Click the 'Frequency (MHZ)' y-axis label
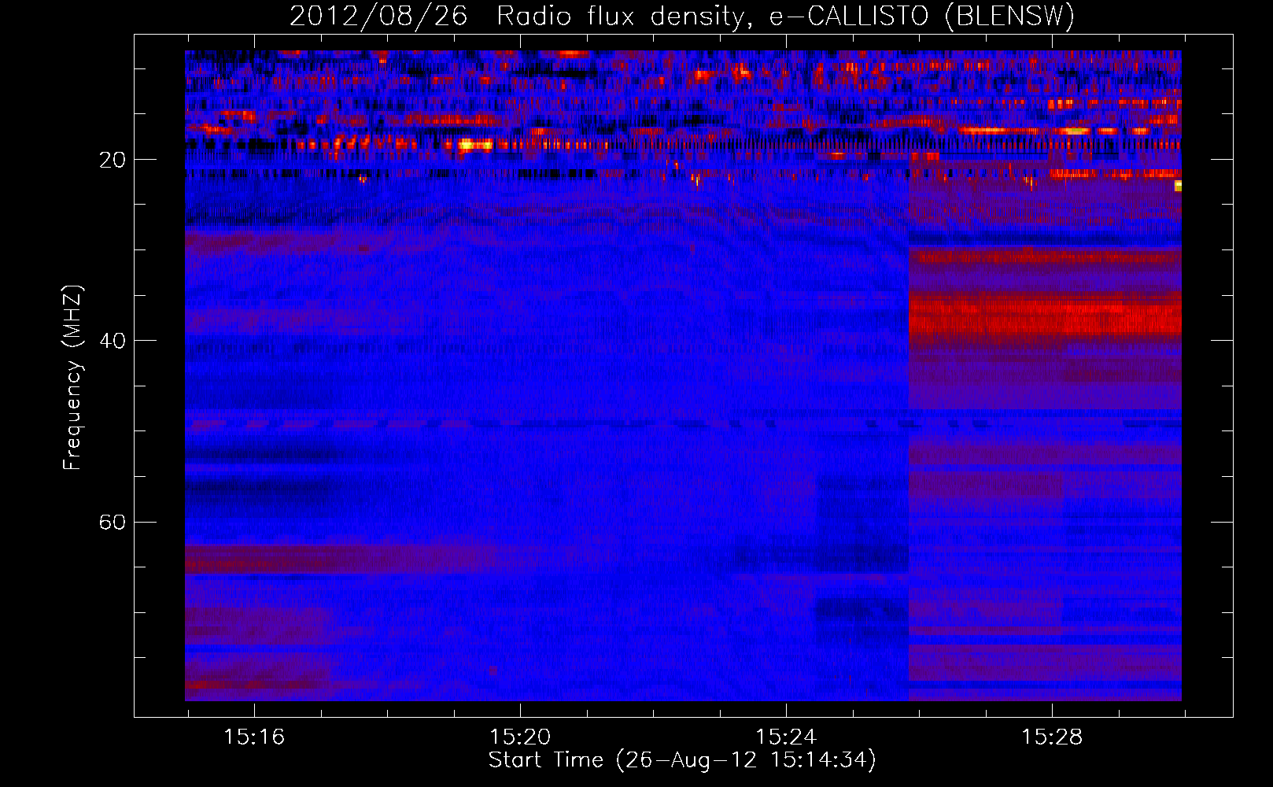 [x=72, y=378]
